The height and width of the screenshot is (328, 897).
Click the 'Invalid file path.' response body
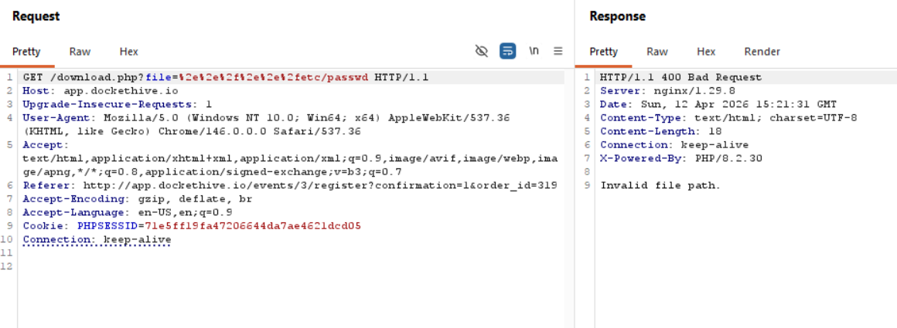point(660,185)
